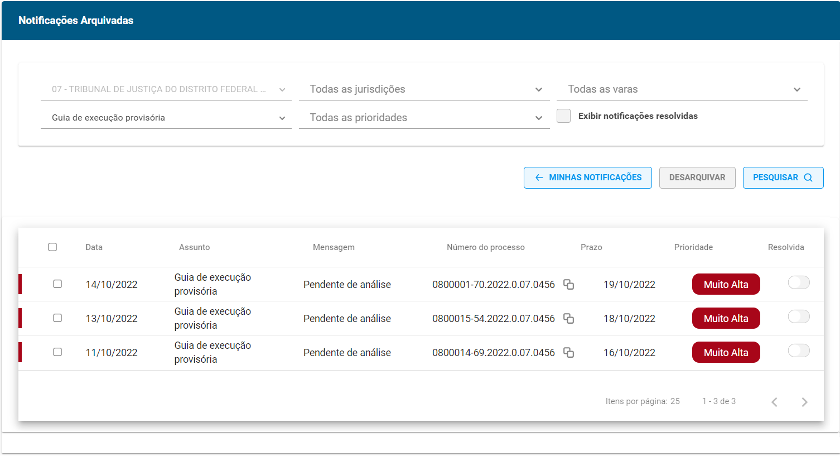
Task: Copy process number 0800014-69.2022.0.07.0456
Action: coord(568,353)
